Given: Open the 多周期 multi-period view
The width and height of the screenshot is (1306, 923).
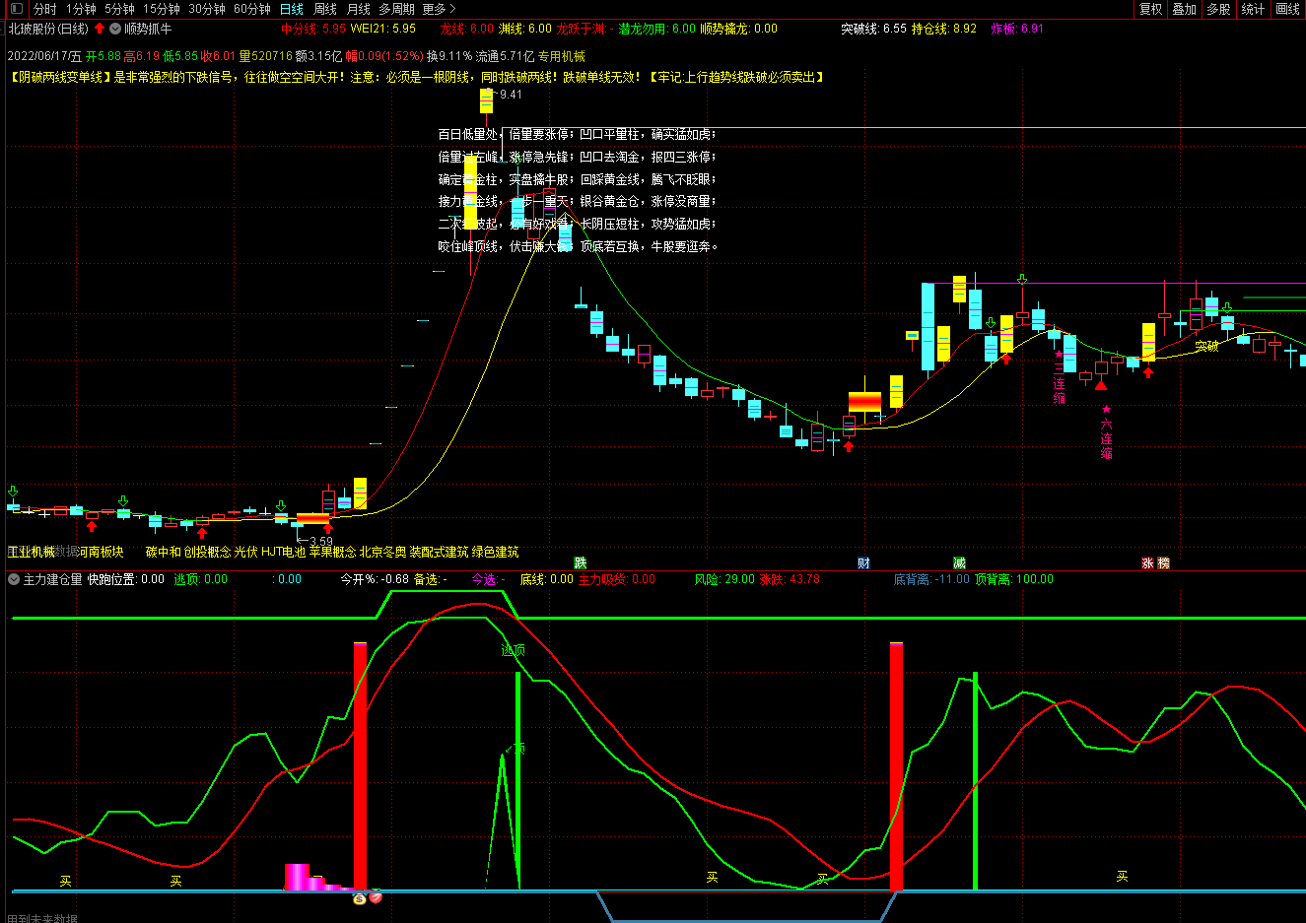Looking at the screenshot, I should click(397, 9).
